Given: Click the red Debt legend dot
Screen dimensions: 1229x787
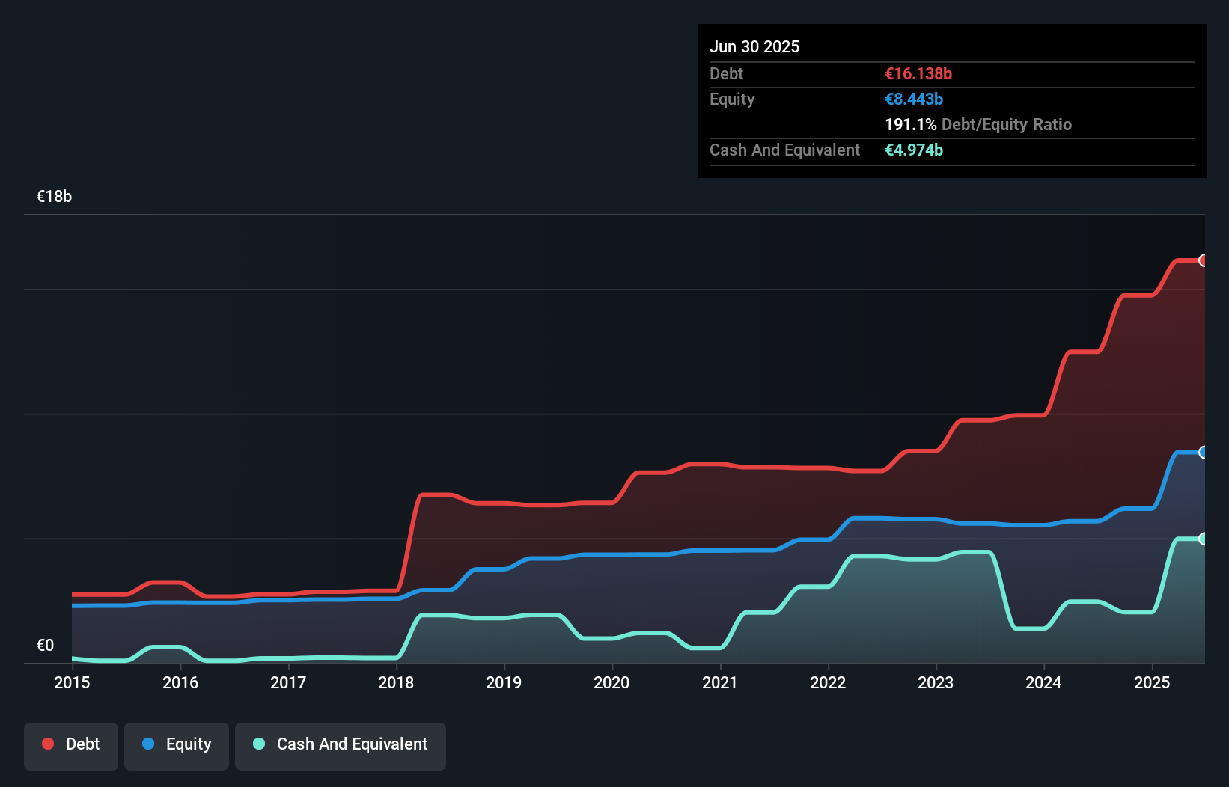Looking at the screenshot, I should pyautogui.click(x=48, y=744).
